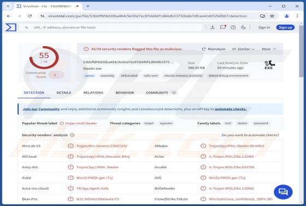
Task: Open the browser tab search chevron
Action: (8, 6)
